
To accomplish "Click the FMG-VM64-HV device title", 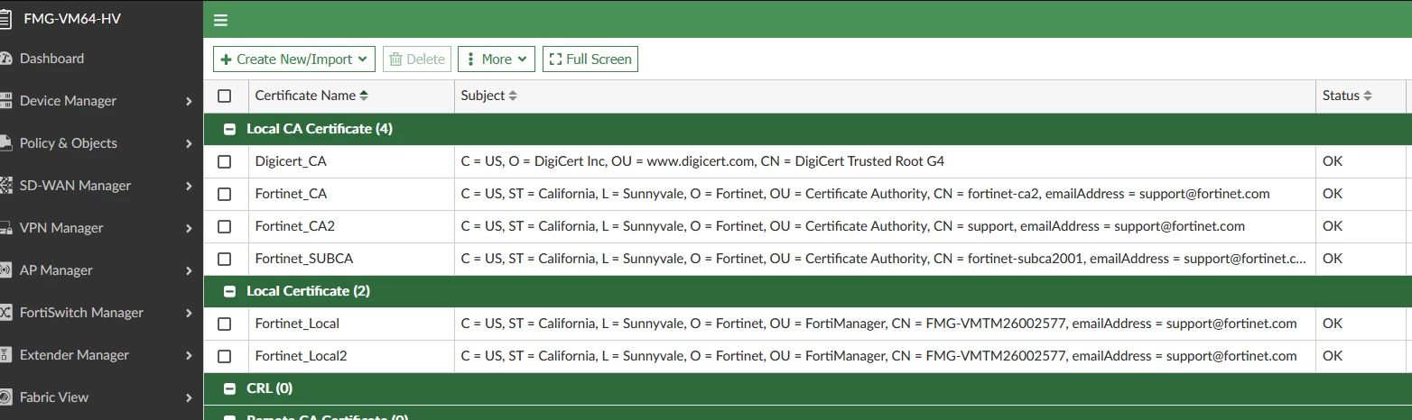I will (72, 20).
